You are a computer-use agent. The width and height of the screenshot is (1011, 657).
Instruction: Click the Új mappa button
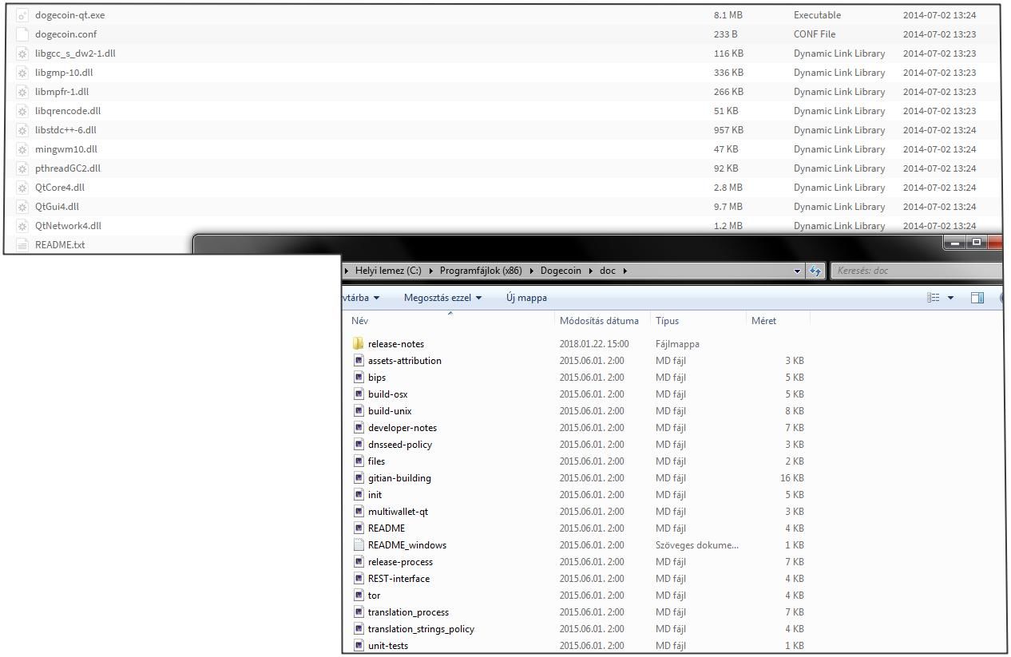[x=527, y=298]
